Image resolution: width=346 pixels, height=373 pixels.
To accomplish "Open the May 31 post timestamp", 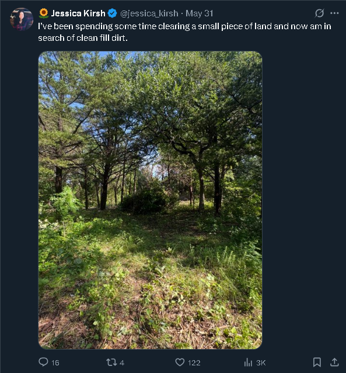I will (x=200, y=13).
